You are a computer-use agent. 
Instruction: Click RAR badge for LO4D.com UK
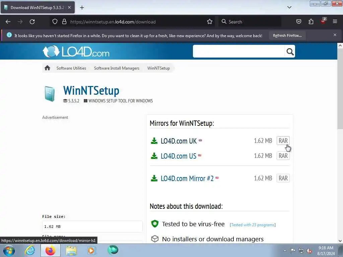tap(283, 141)
